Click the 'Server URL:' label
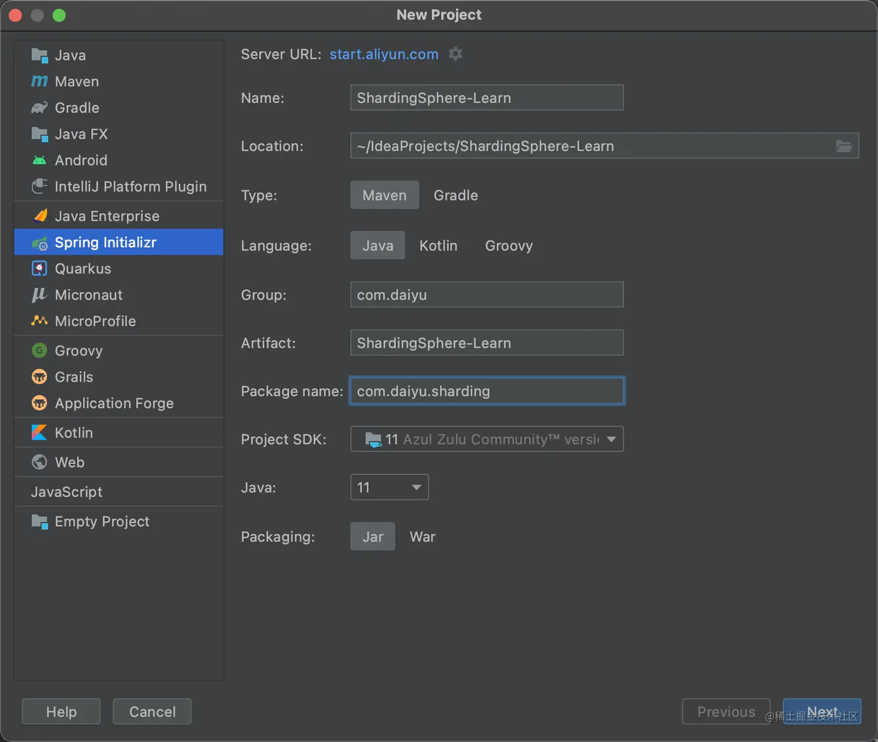The width and height of the screenshot is (878, 742). [281, 54]
